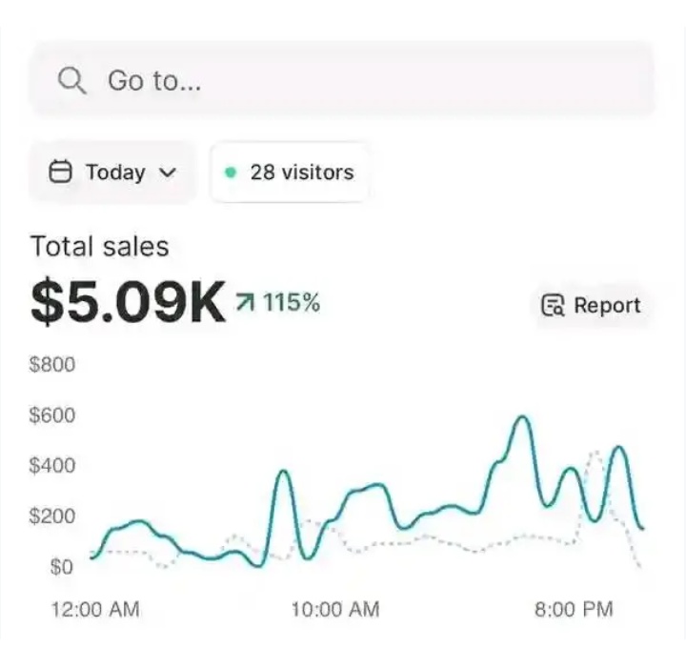Open the 28 visitors live view

[290, 172]
